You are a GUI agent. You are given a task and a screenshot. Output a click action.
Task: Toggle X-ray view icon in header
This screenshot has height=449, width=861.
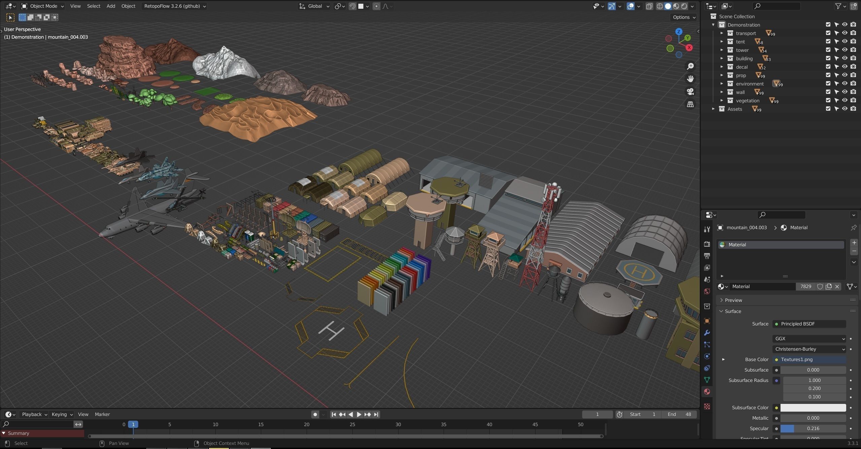click(649, 6)
